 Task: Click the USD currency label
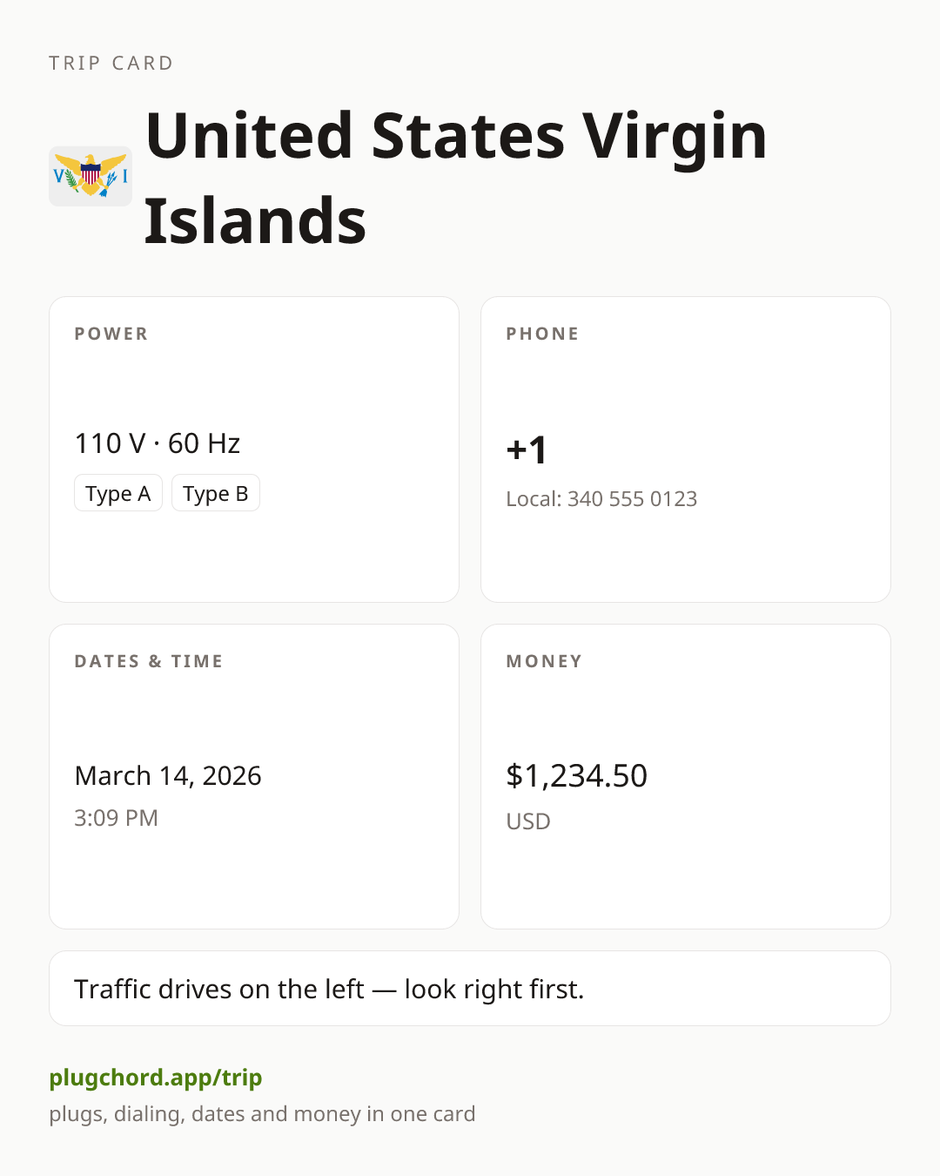click(528, 821)
